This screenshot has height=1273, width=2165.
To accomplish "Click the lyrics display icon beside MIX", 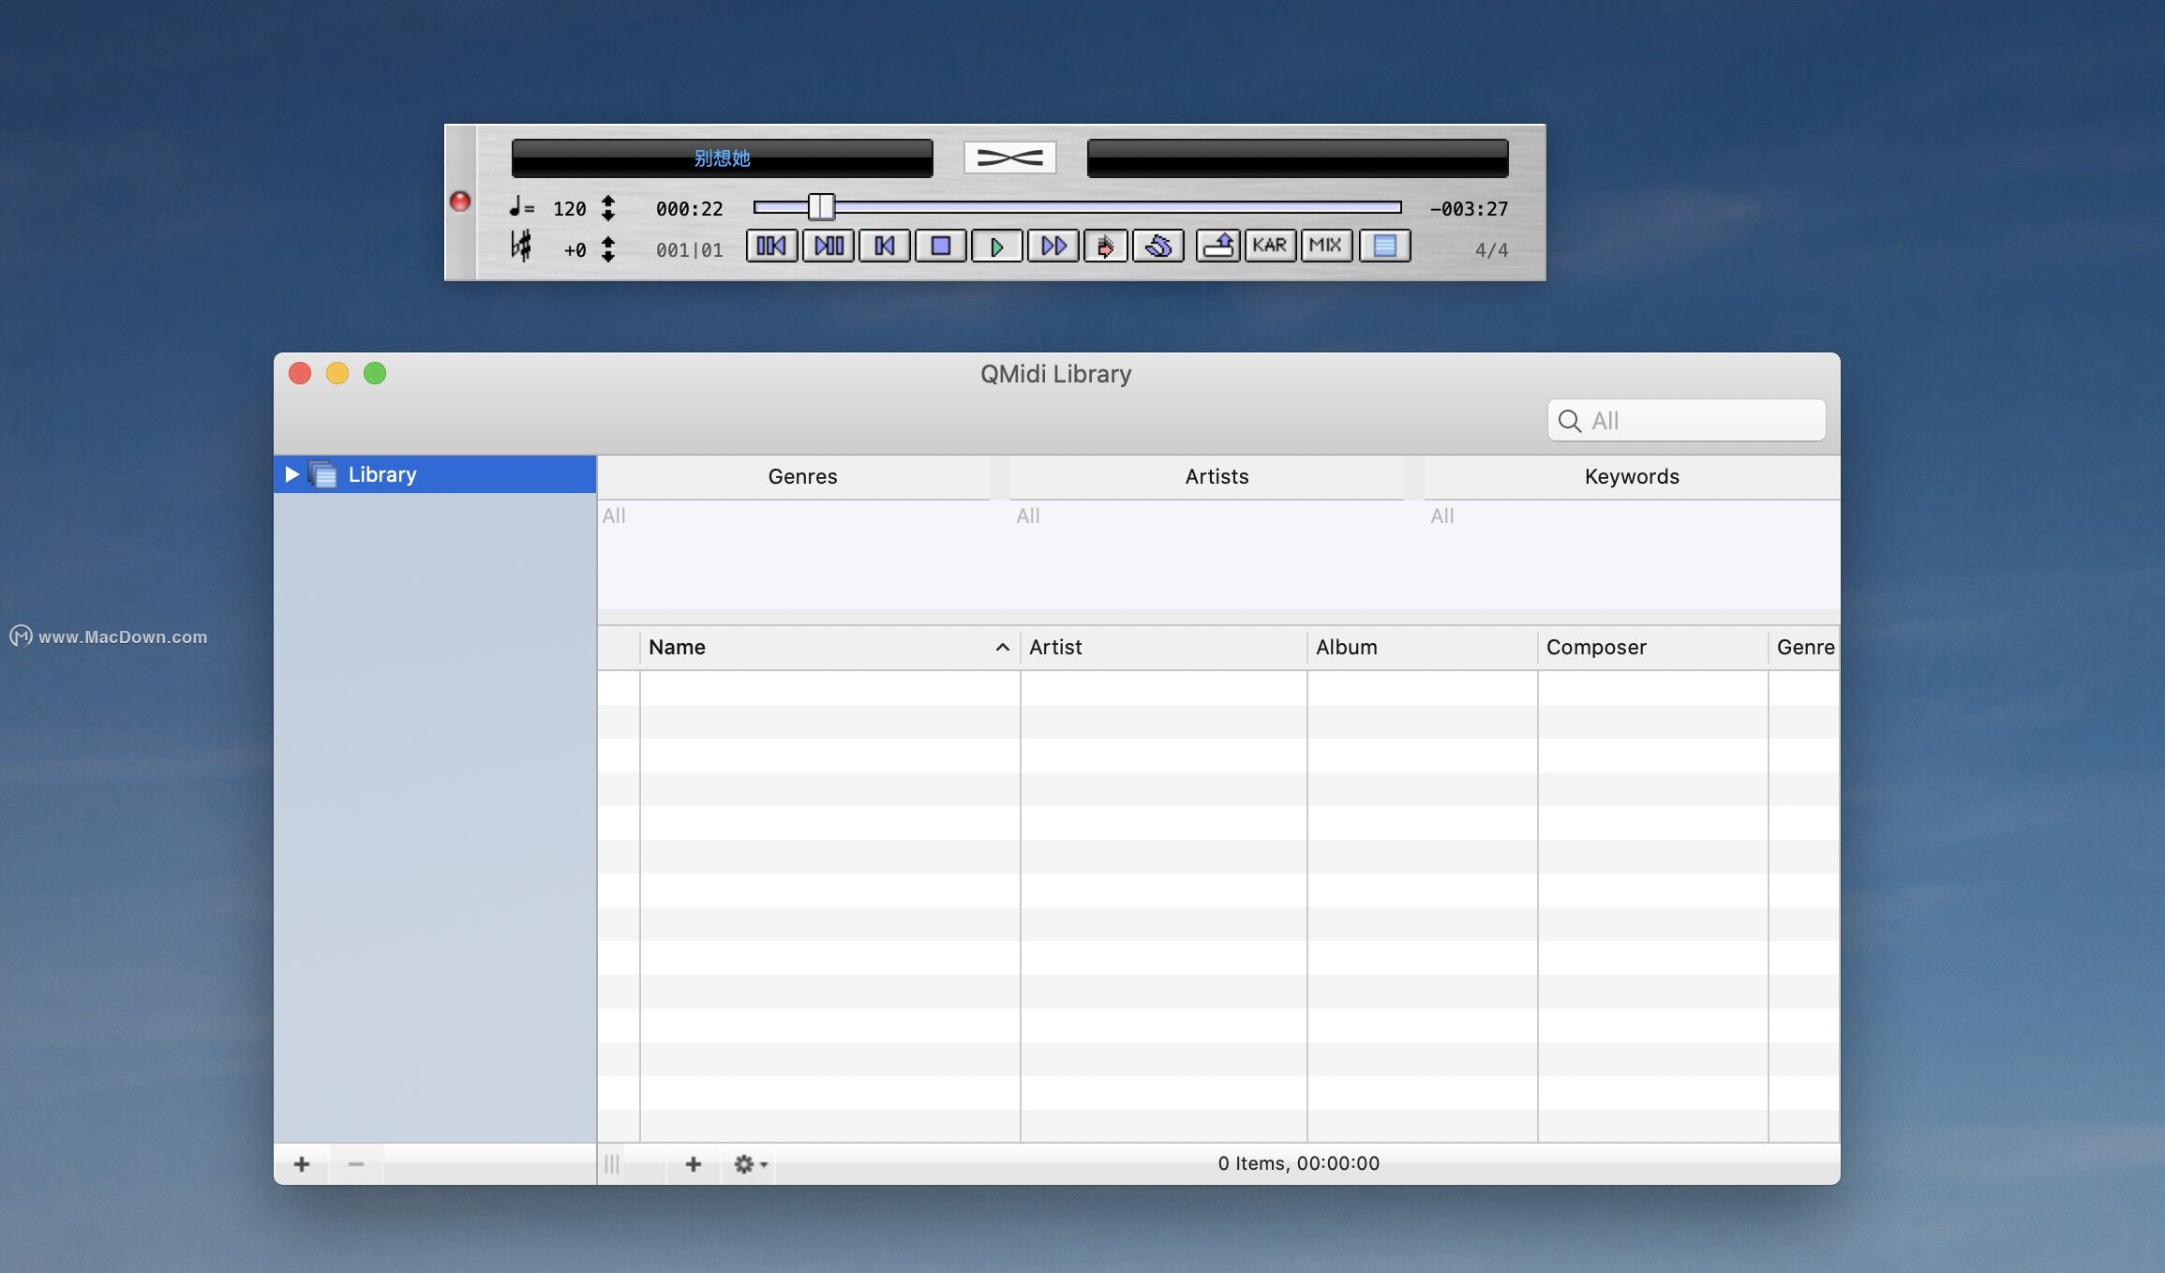I will pyautogui.click(x=1384, y=246).
